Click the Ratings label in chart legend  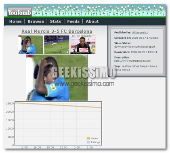tap(95, 142)
